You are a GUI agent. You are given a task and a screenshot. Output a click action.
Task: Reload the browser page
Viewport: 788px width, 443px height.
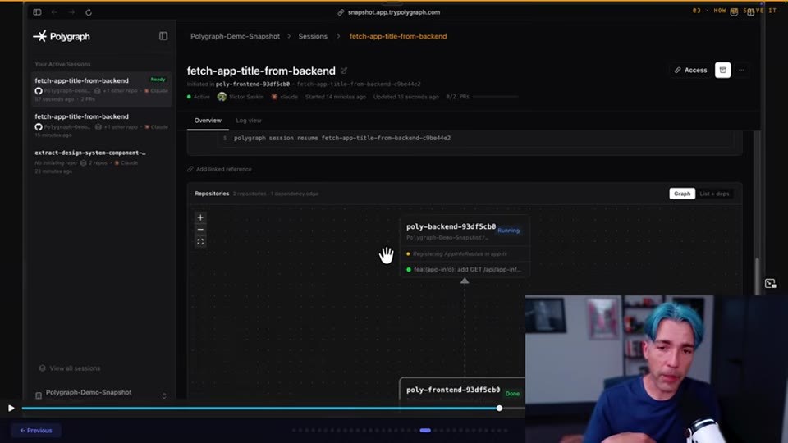pos(89,12)
